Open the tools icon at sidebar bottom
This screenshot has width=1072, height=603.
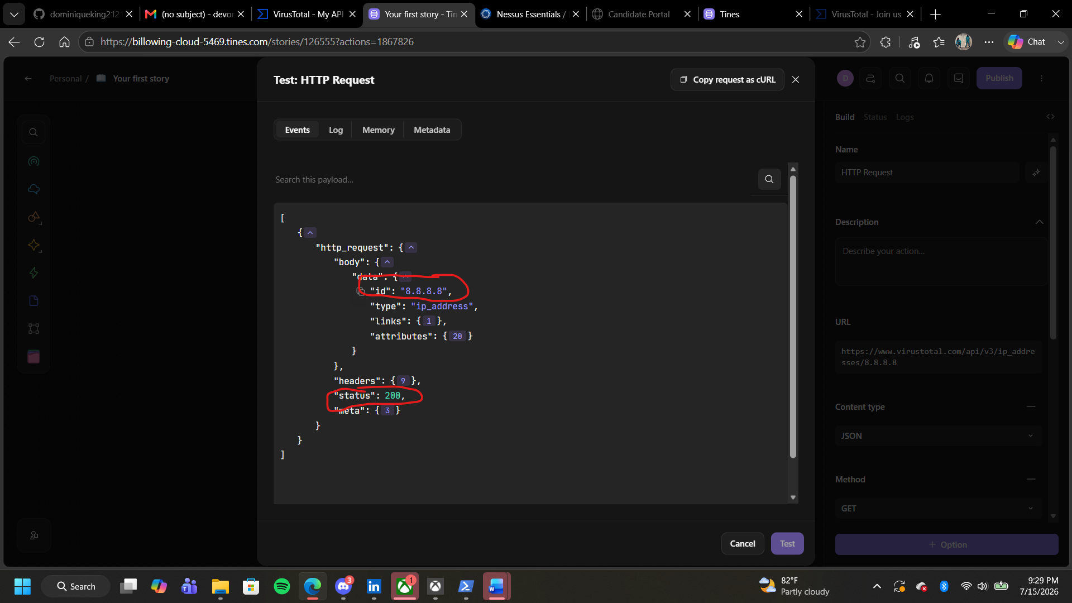tap(33, 535)
